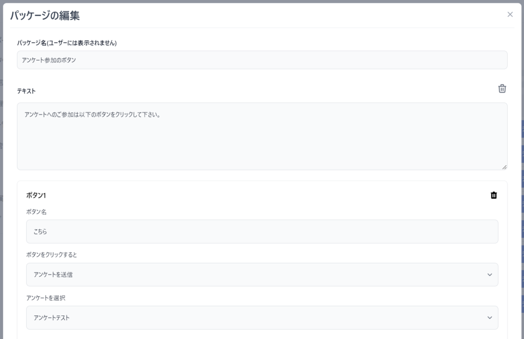Click the ボタン1 heading
524x339 pixels.
36,195
